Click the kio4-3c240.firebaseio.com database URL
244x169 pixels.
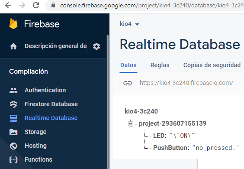186,83
